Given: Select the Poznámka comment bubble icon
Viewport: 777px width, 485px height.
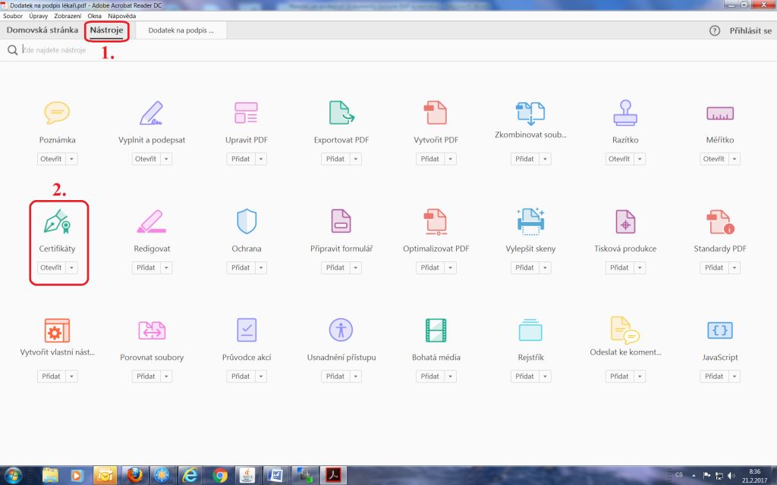Looking at the screenshot, I should [57, 113].
